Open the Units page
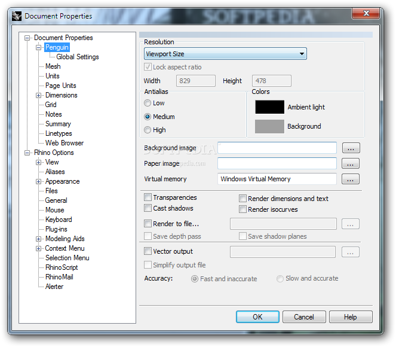 tap(53, 76)
